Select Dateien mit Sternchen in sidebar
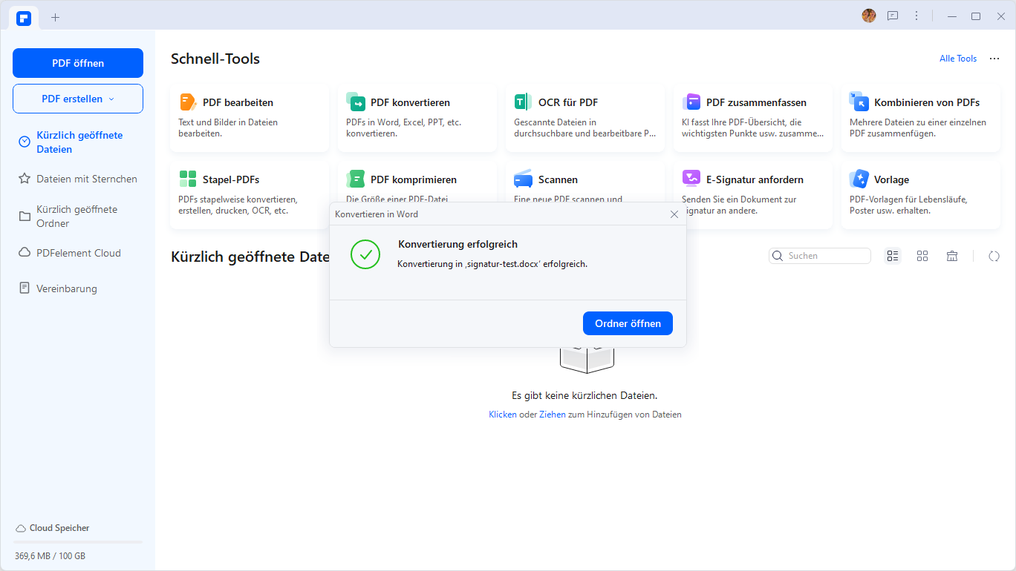This screenshot has height=571, width=1016. click(x=78, y=179)
